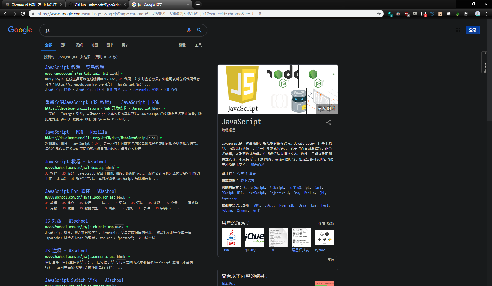Click the 反馈 feedback link
492x286 pixels.
pos(330,260)
